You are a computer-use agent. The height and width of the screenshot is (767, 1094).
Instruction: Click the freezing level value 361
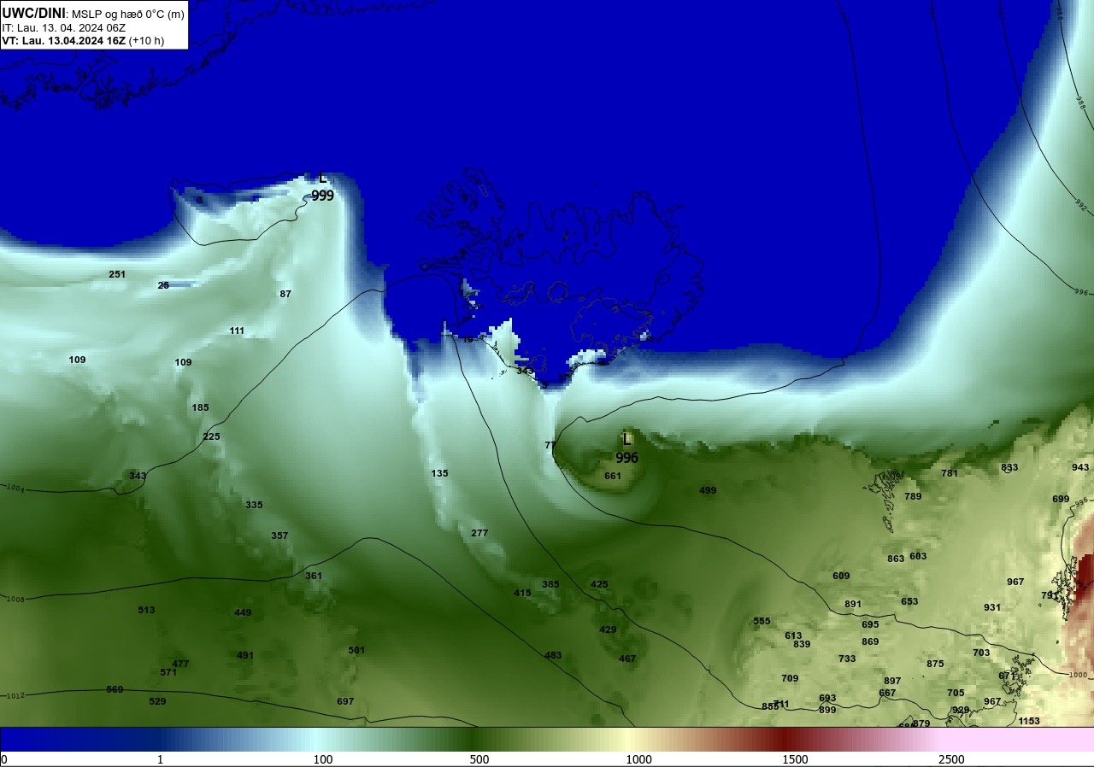[314, 576]
